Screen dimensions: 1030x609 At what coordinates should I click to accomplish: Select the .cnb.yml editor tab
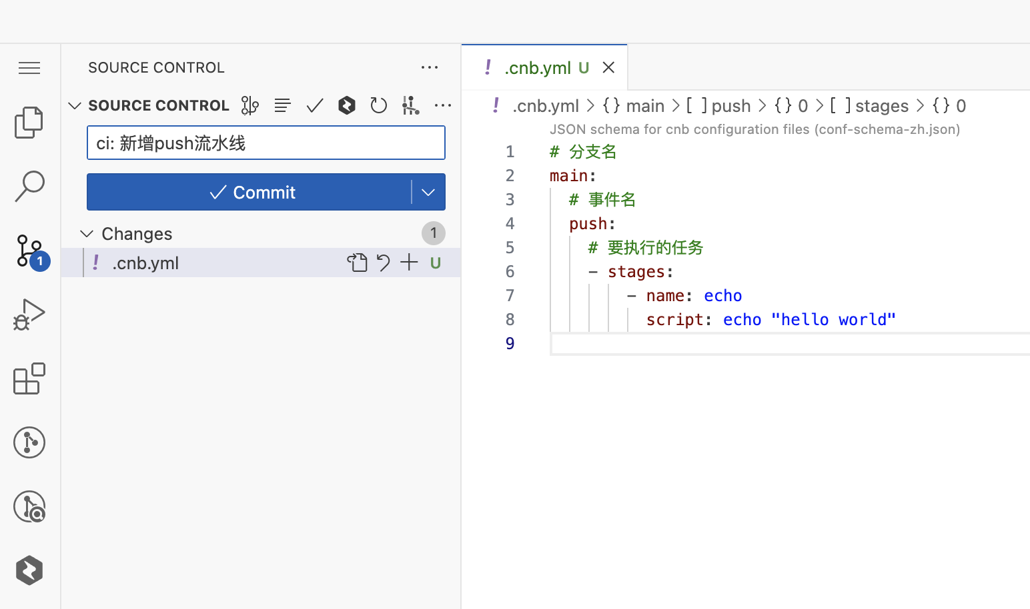pos(537,68)
